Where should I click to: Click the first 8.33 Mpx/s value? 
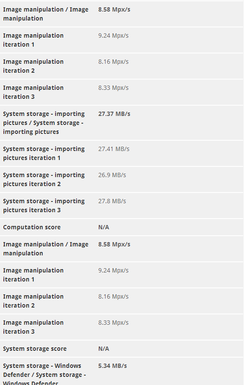113,88
